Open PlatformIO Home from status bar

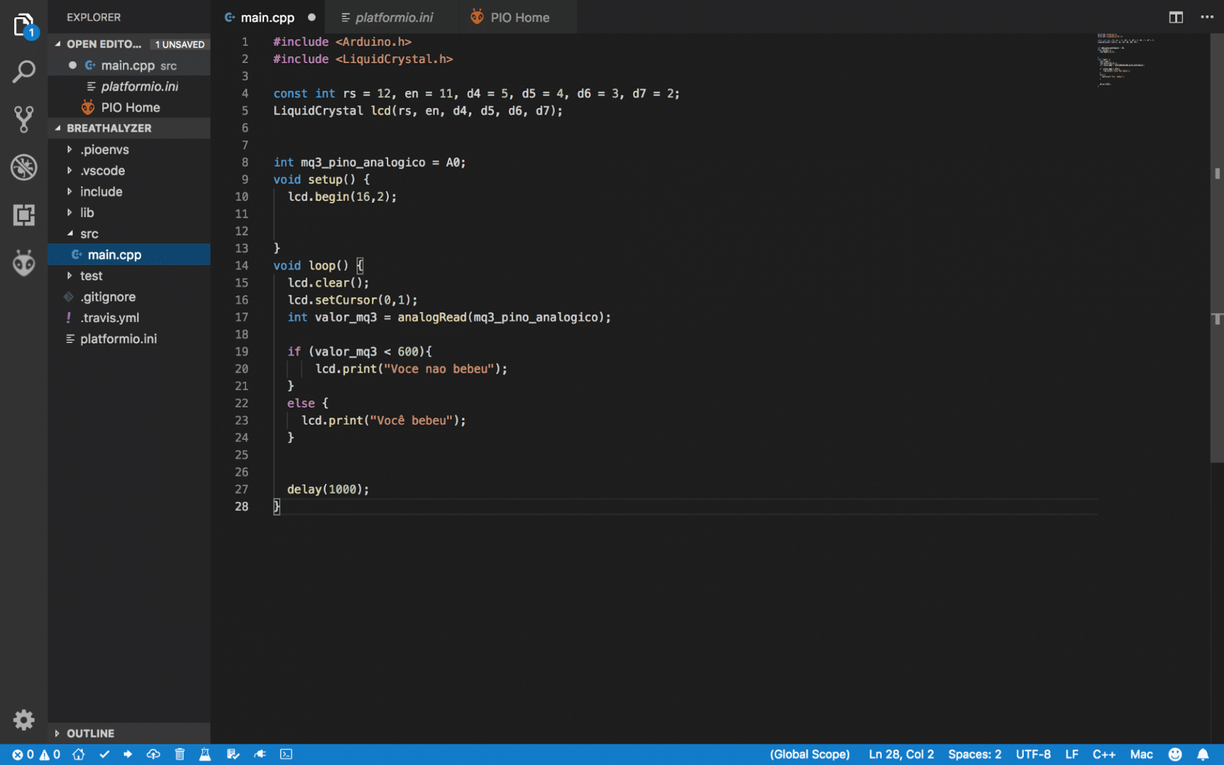click(x=78, y=754)
